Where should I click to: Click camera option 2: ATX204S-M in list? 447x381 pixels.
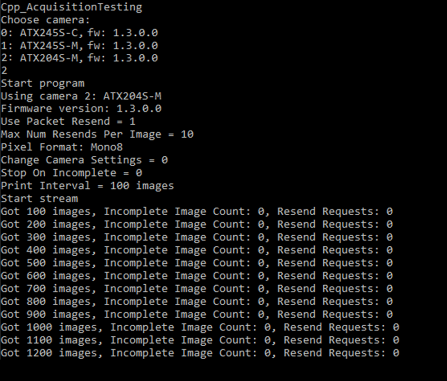[x=79, y=58]
